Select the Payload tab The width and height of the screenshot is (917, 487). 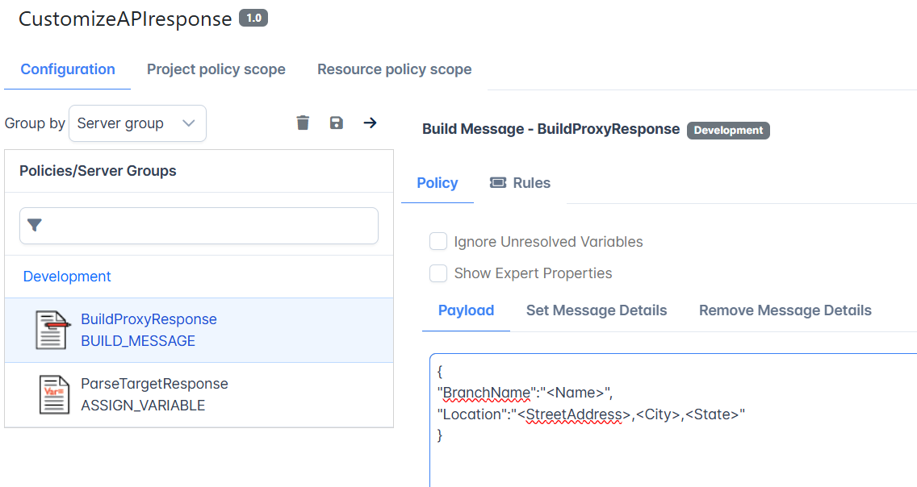point(466,310)
